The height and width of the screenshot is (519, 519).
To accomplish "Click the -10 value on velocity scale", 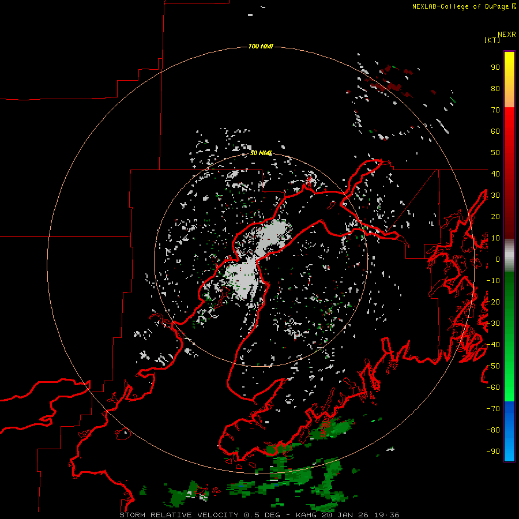I will click(x=493, y=281).
